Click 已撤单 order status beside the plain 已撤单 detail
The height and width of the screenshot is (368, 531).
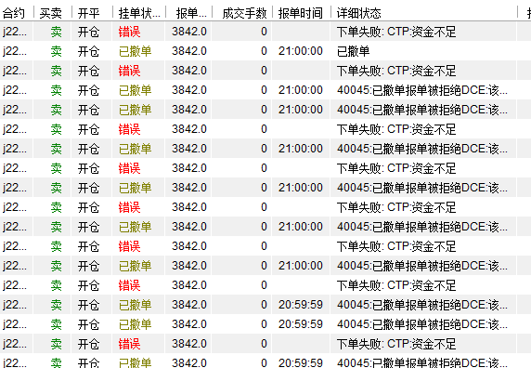click(x=136, y=51)
